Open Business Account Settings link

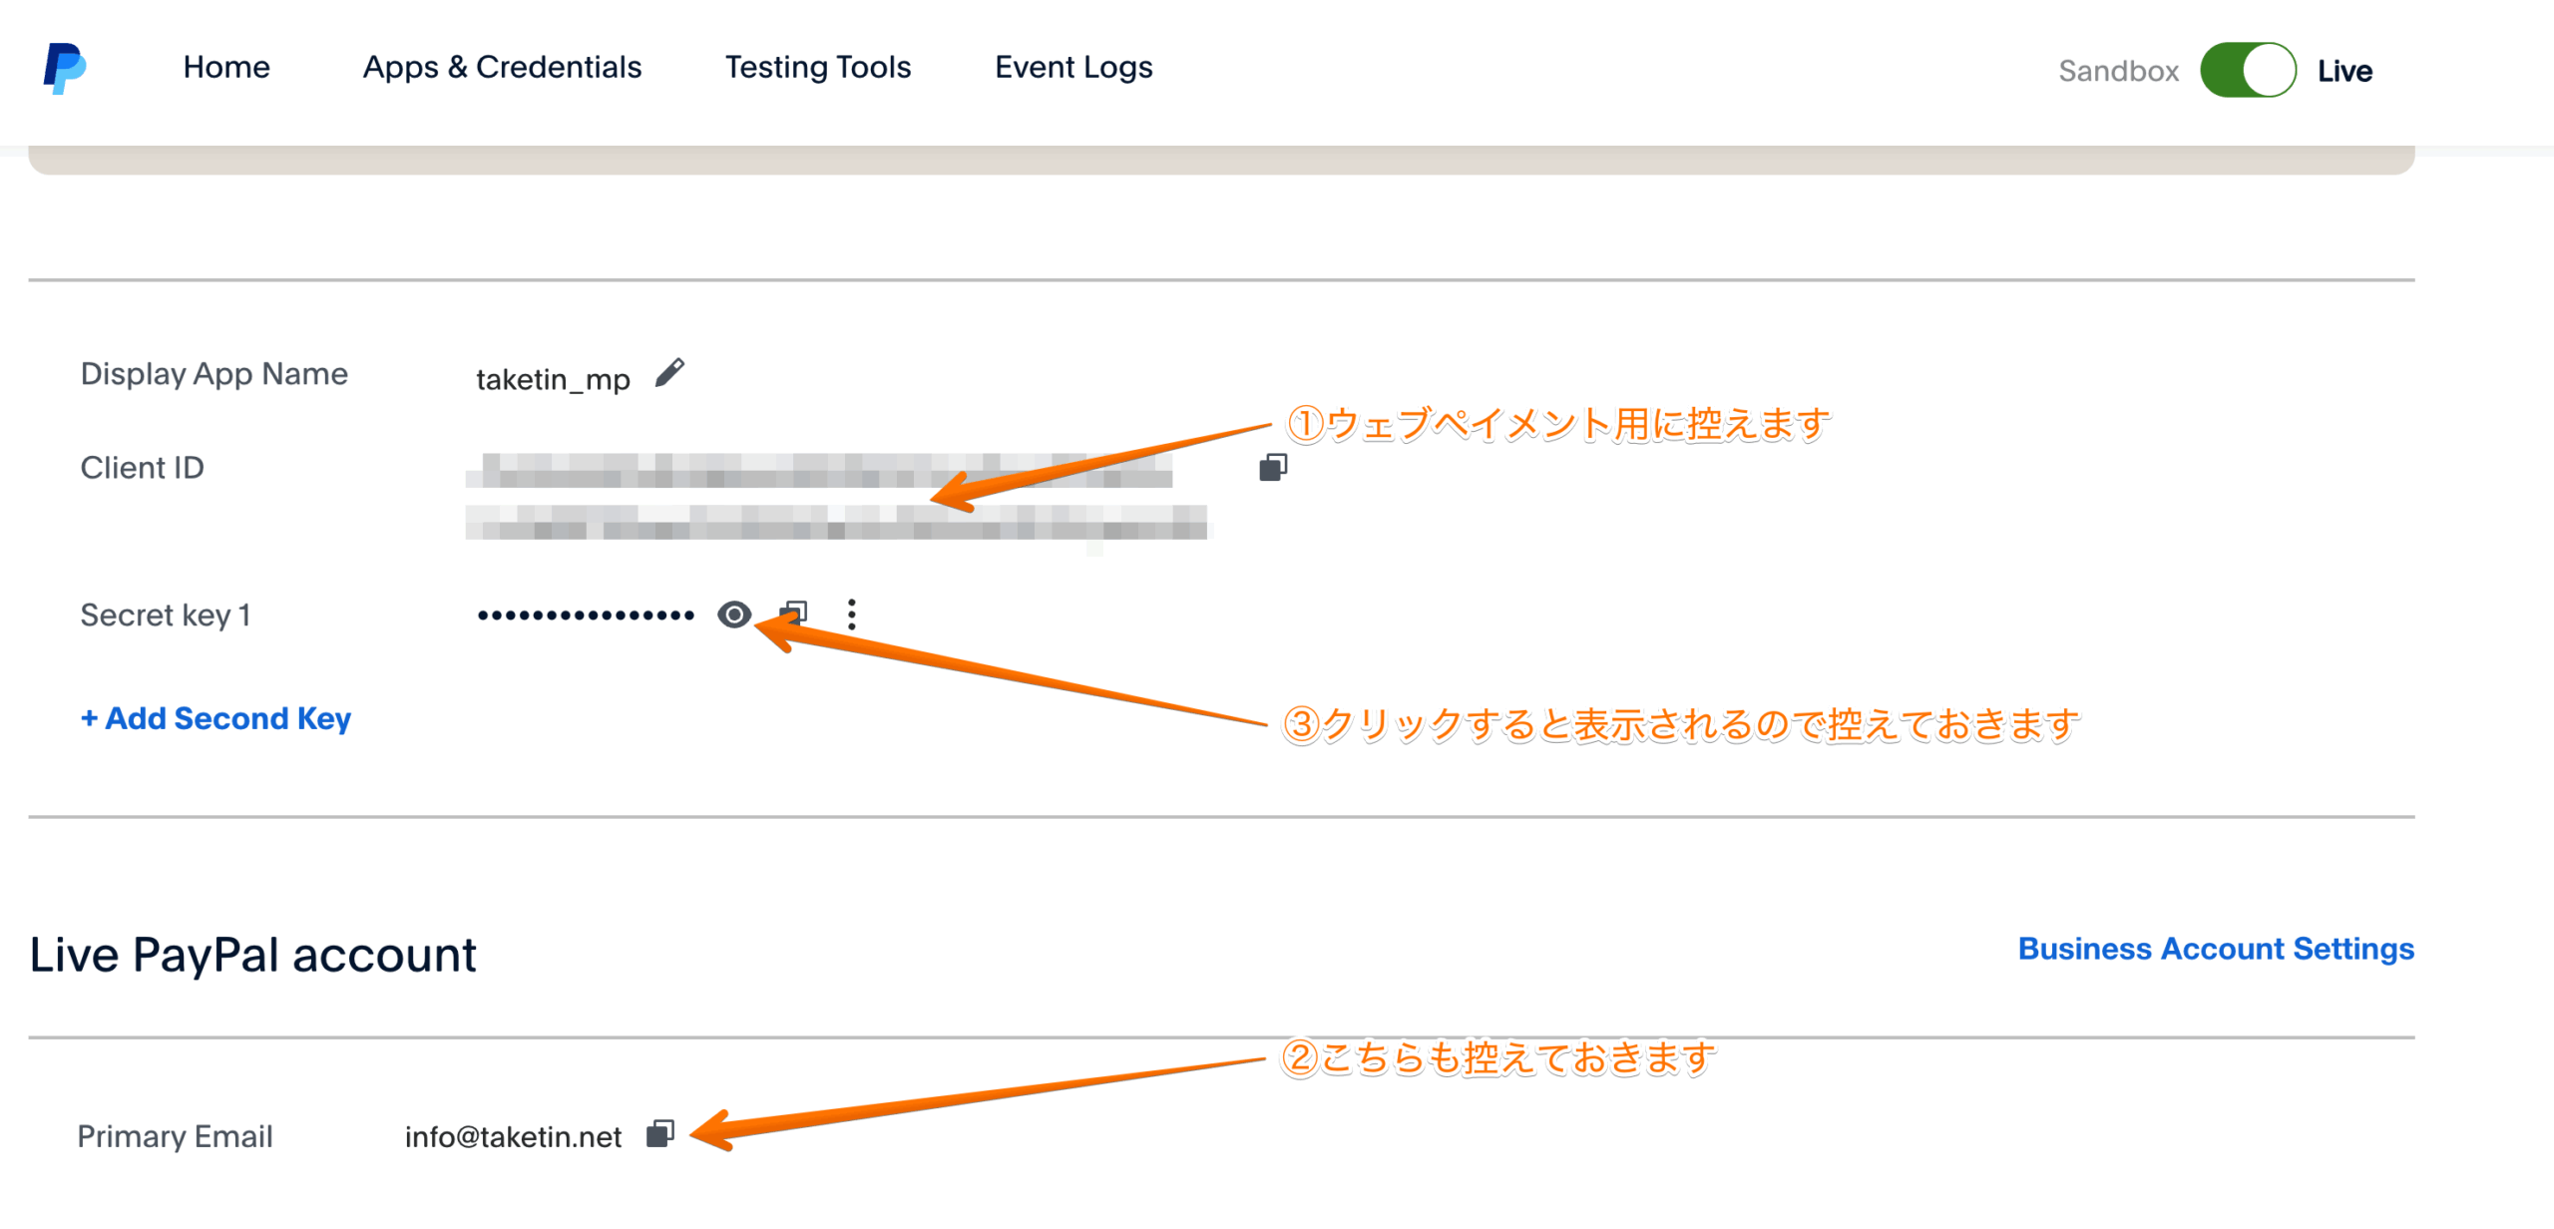pyautogui.click(x=2215, y=949)
